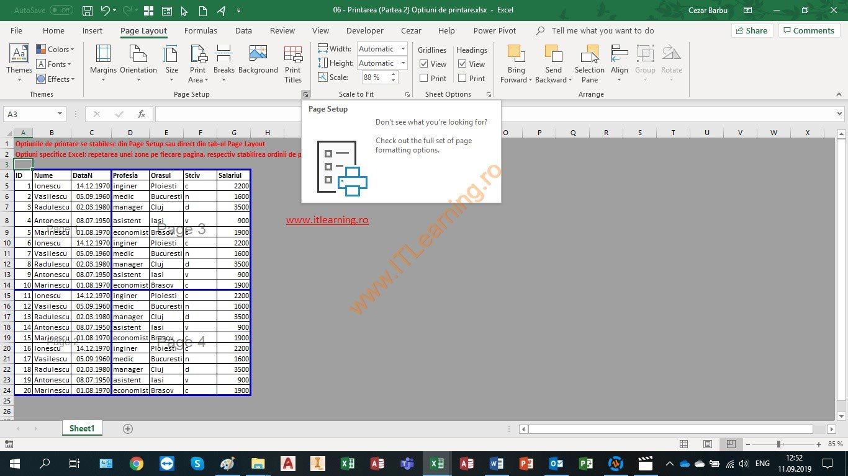848x476 pixels.
Task: Add a new sheet
Action: click(128, 429)
